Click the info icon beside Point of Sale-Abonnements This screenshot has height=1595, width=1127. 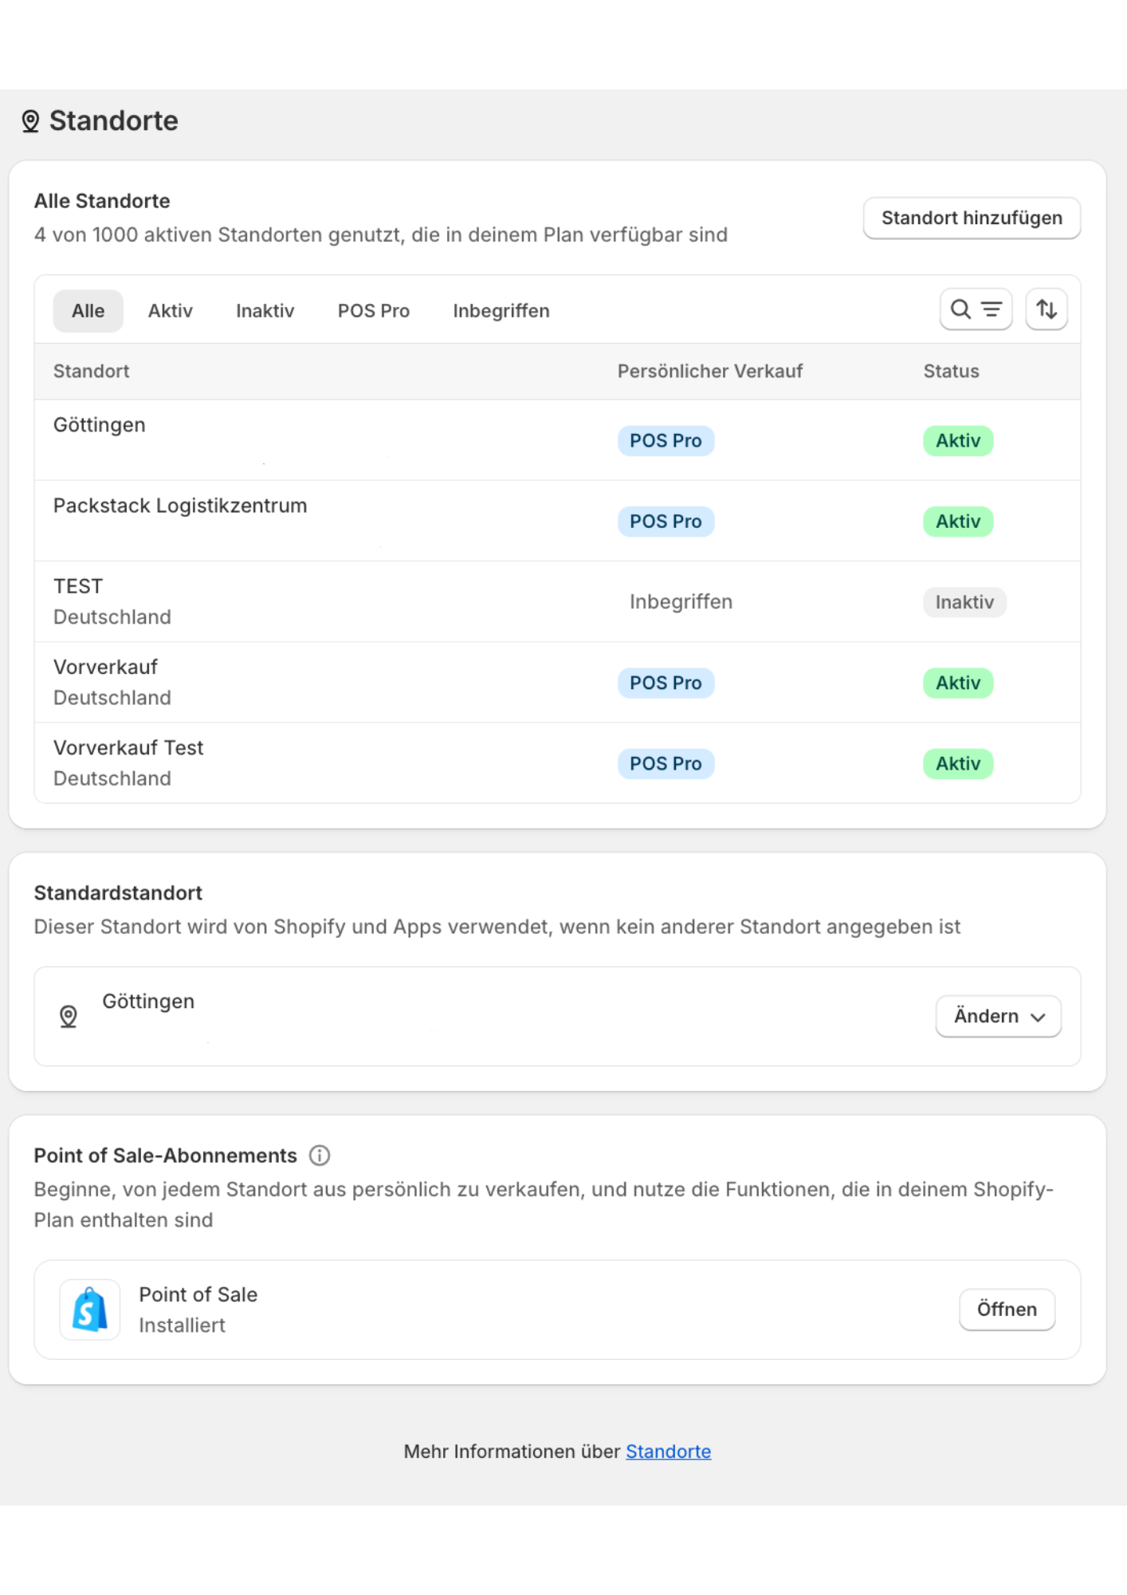[320, 1156]
